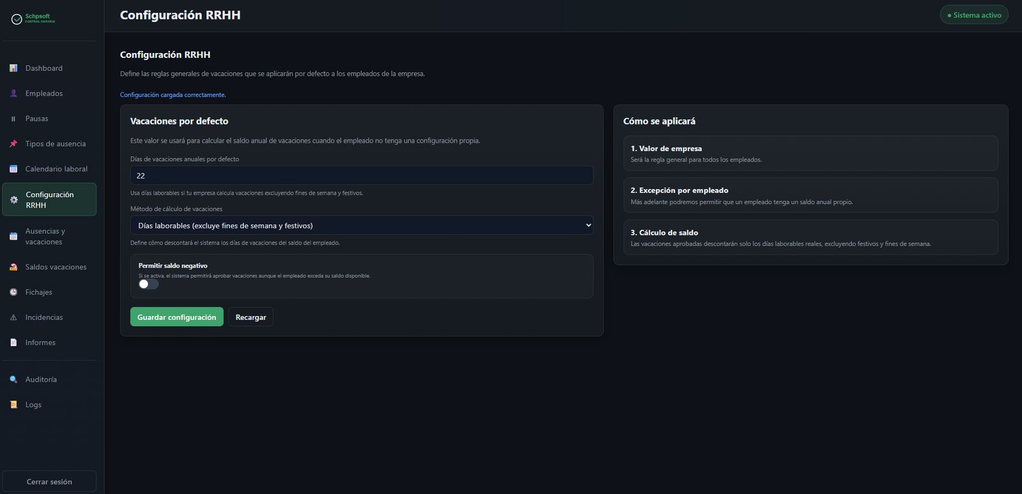Open Fichajes in the sidebar
The height and width of the screenshot is (494, 1022).
[49, 292]
